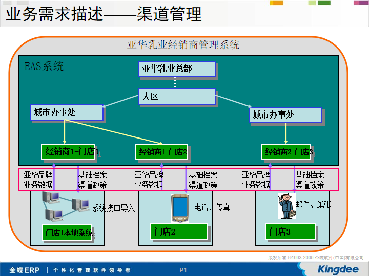369x276 pixels.
Task: Click the EAS系统 label
Action: pos(44,66)
